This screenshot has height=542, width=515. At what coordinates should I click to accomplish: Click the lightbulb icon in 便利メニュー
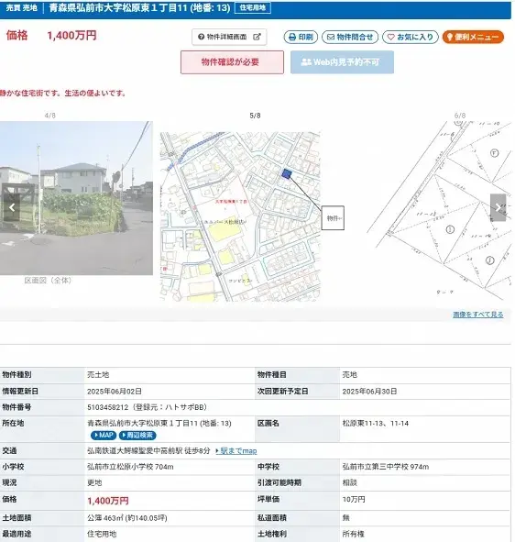(x=449, y=37)
